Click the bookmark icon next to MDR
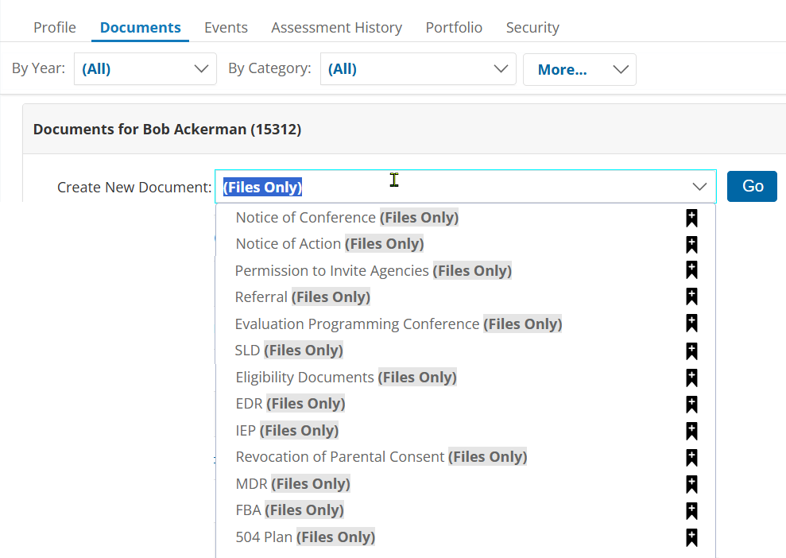 point(691,484)
